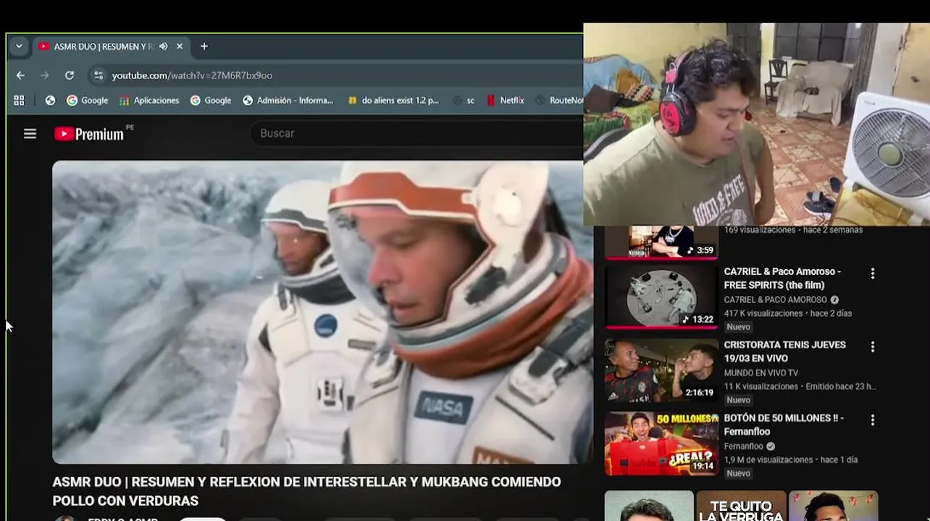Open the Google bookmark just before Aplicaciones

87,101
